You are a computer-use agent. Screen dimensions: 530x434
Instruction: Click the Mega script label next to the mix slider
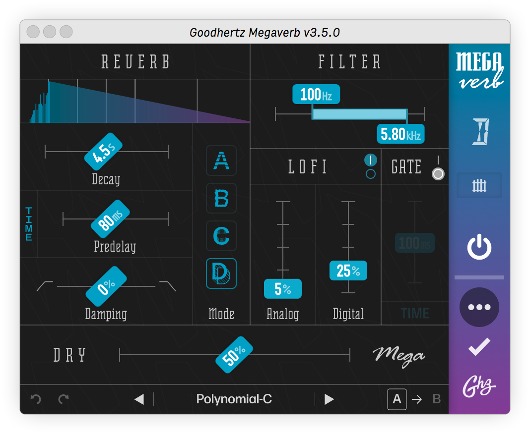pyautogui.click(x=399, y=356)
